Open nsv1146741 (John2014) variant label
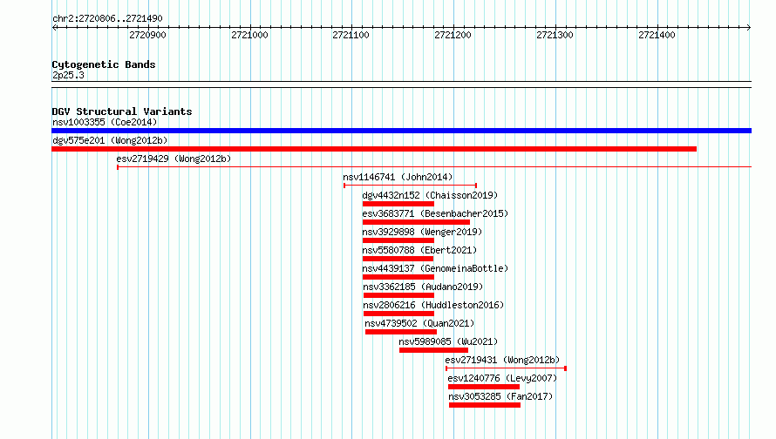 398,177
